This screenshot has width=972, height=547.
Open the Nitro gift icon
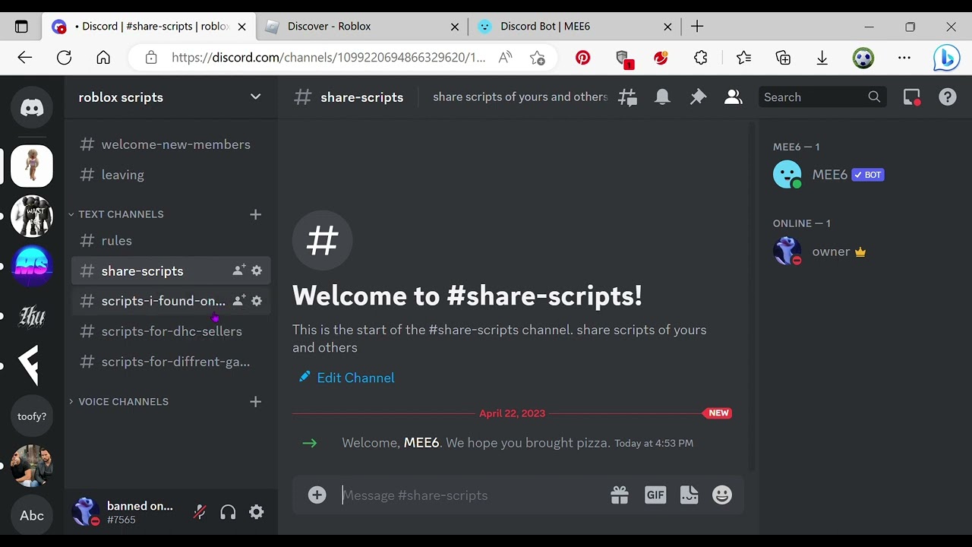[620, 495]
